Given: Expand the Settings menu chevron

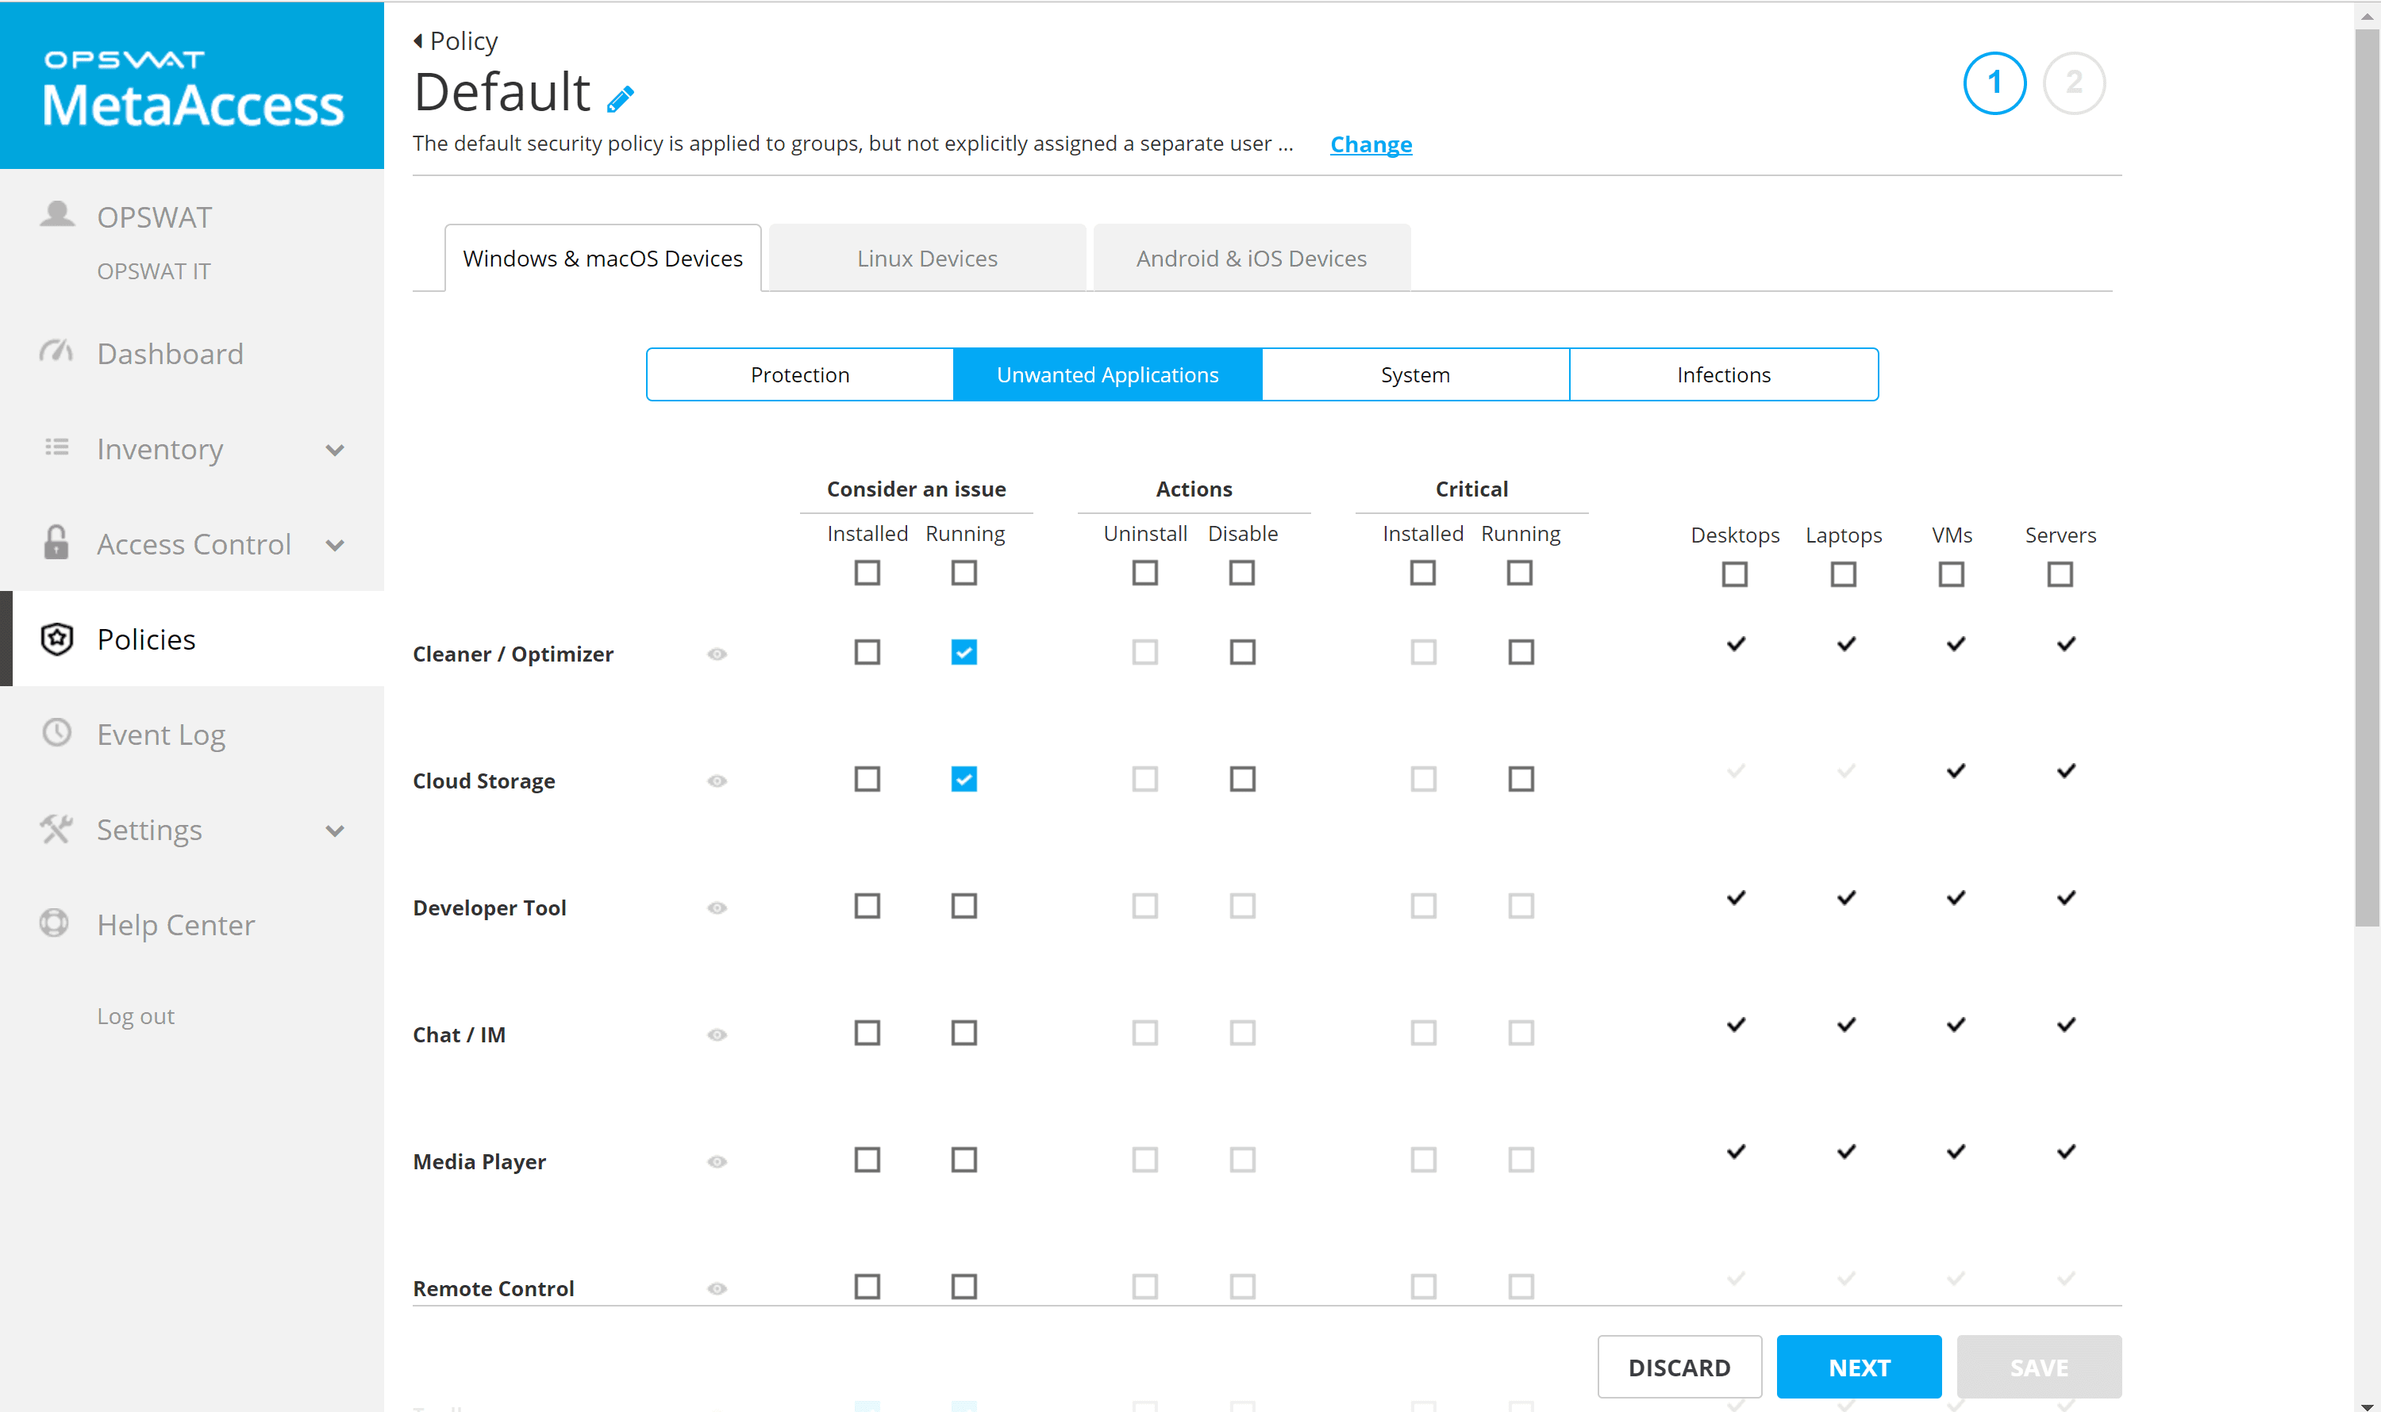Looking at the screenshot, I should (x=335, y=830).
